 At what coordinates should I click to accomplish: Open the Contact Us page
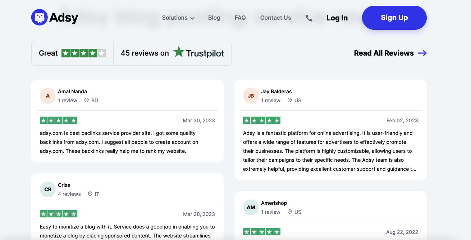coord(276,18)
